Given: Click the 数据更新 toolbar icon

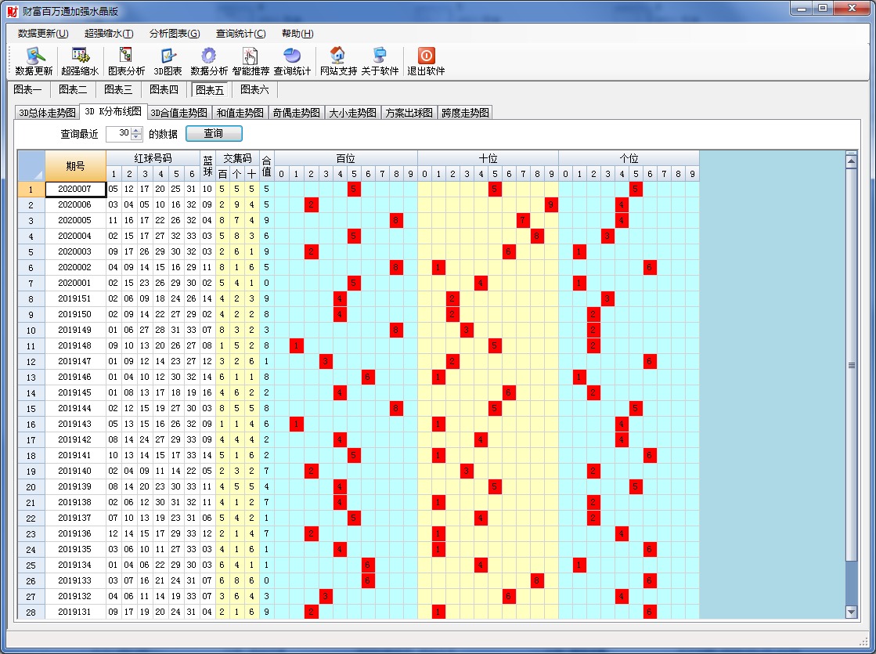Looking at the screenshot, I should pos(34,61).
